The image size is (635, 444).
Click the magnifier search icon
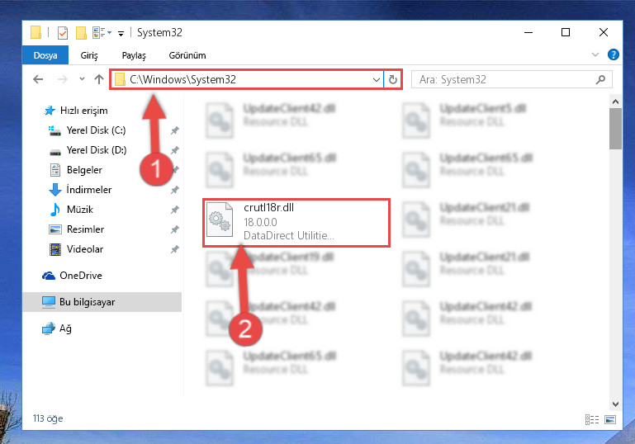pyautogui.click(x=600, y=80)
